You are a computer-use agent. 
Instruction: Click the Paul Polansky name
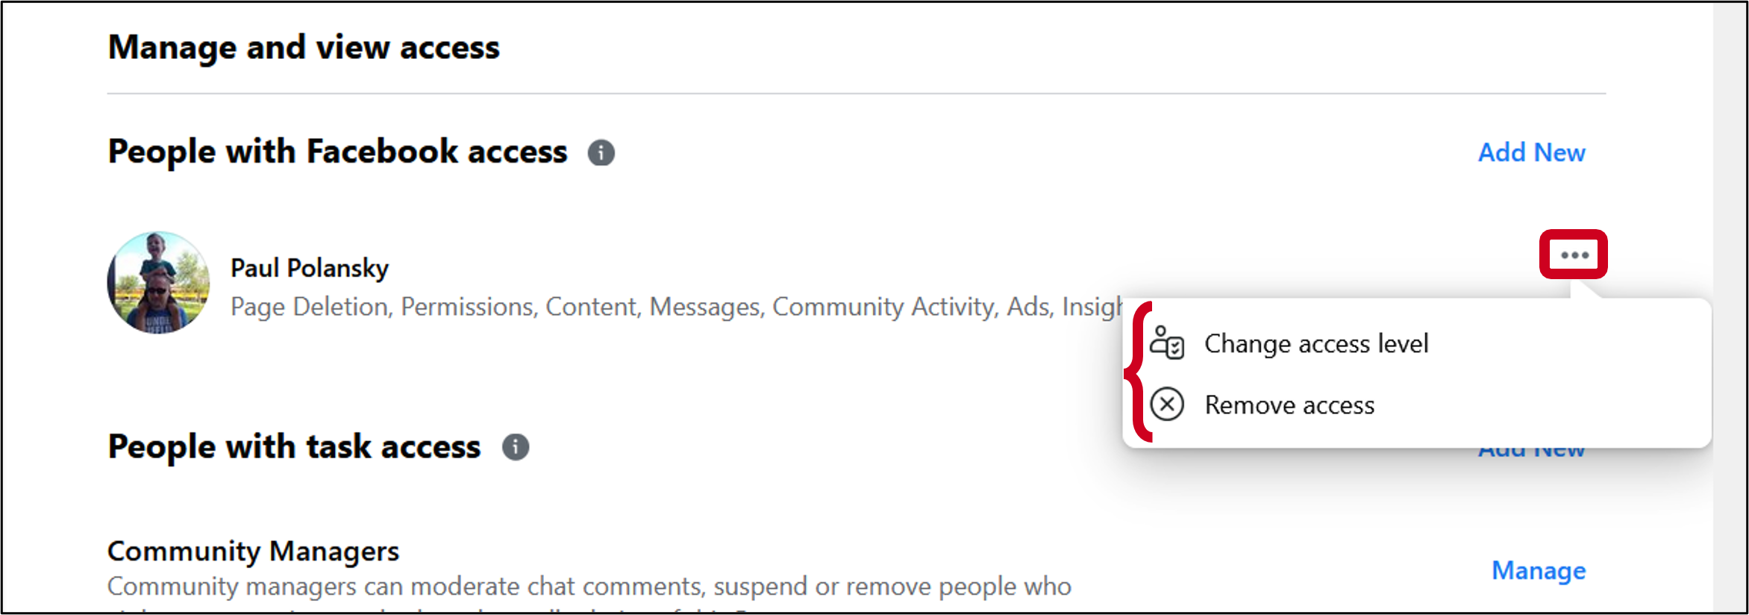tap(310, 268)
